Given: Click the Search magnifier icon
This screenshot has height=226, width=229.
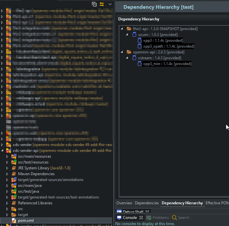Looking at the screenshot, I should point(174,218).
